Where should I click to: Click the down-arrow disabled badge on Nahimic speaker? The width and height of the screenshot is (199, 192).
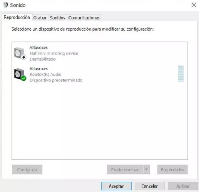click(24, 57)
